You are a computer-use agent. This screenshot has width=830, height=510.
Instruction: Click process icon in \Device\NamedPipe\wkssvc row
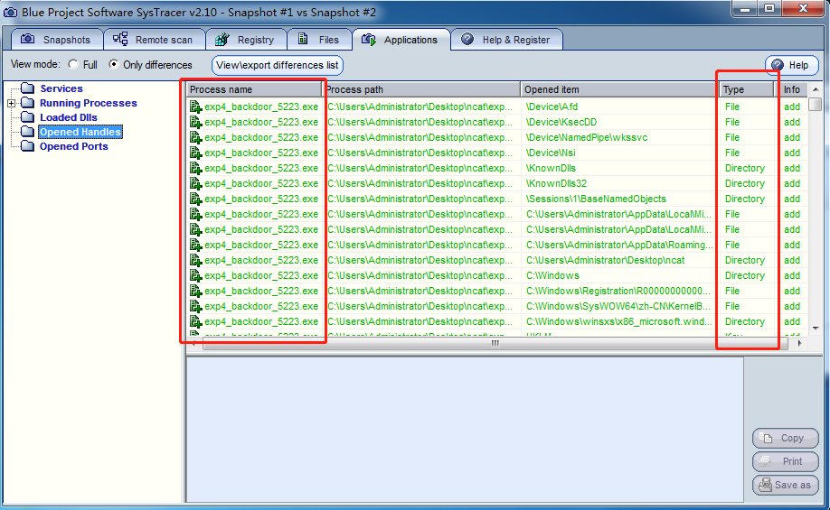pyautogui.click(x=196, y=137)
